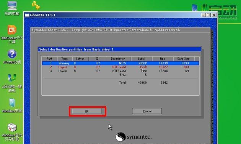Click the Cancel button
Image resolution: width=241 pixels, height=144 pixels.
pyautogui.click(x=147, y=111)
